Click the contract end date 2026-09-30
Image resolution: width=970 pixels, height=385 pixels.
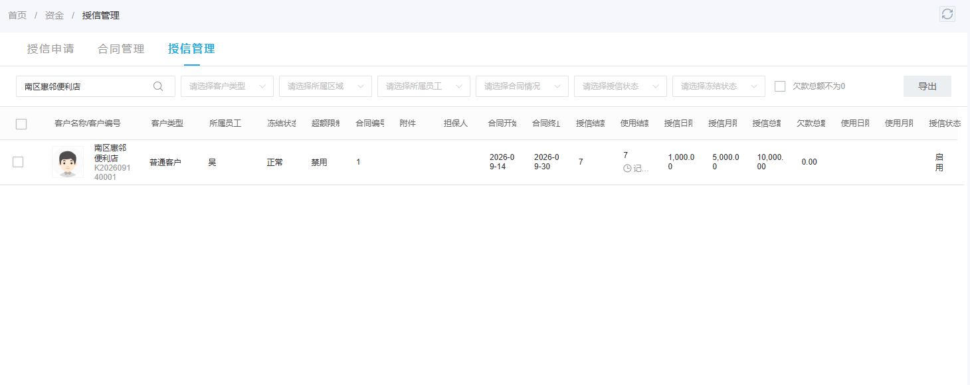point(546,162)
